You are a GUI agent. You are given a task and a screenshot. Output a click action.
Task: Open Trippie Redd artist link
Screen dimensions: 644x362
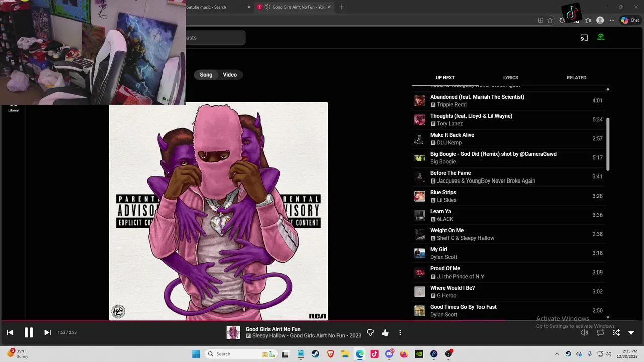[452, 105]
